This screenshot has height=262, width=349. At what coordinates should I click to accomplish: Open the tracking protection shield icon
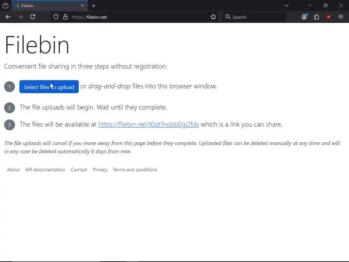pyautogui.click(x=56, y=17)
